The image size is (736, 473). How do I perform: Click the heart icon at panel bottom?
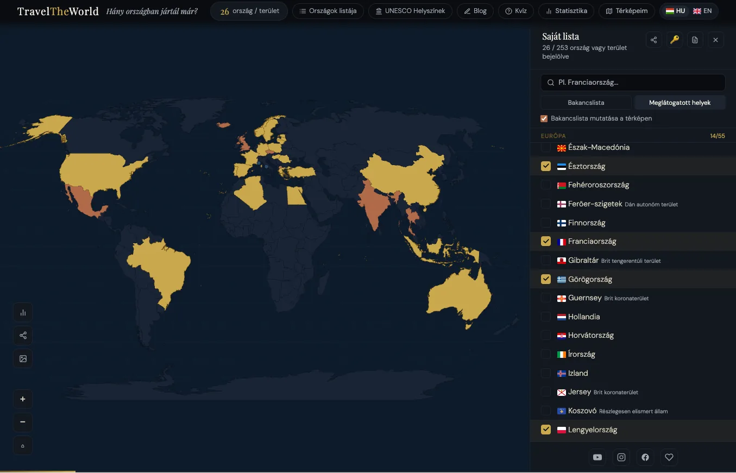click(x=669, y=457)
